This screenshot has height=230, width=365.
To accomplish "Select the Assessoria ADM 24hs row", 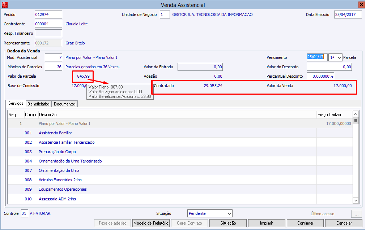I will [x=180, y=199].
